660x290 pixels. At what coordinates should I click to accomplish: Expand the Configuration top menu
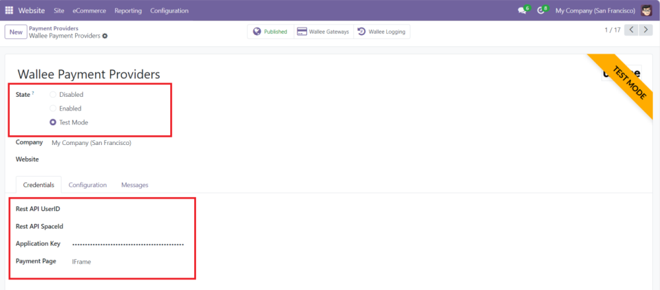click(x=169, y=11)
